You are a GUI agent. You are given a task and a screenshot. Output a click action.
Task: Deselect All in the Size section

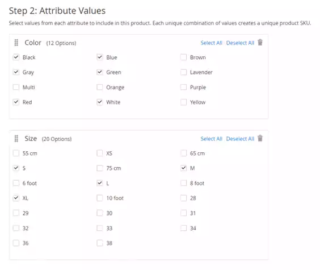[240, 139]
